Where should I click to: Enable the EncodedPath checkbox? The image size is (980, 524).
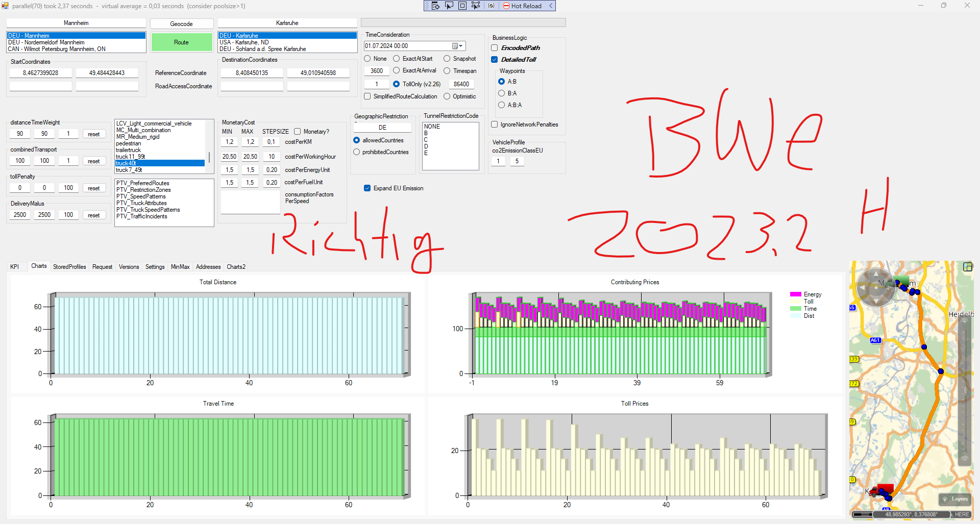[x=495, y=48]
